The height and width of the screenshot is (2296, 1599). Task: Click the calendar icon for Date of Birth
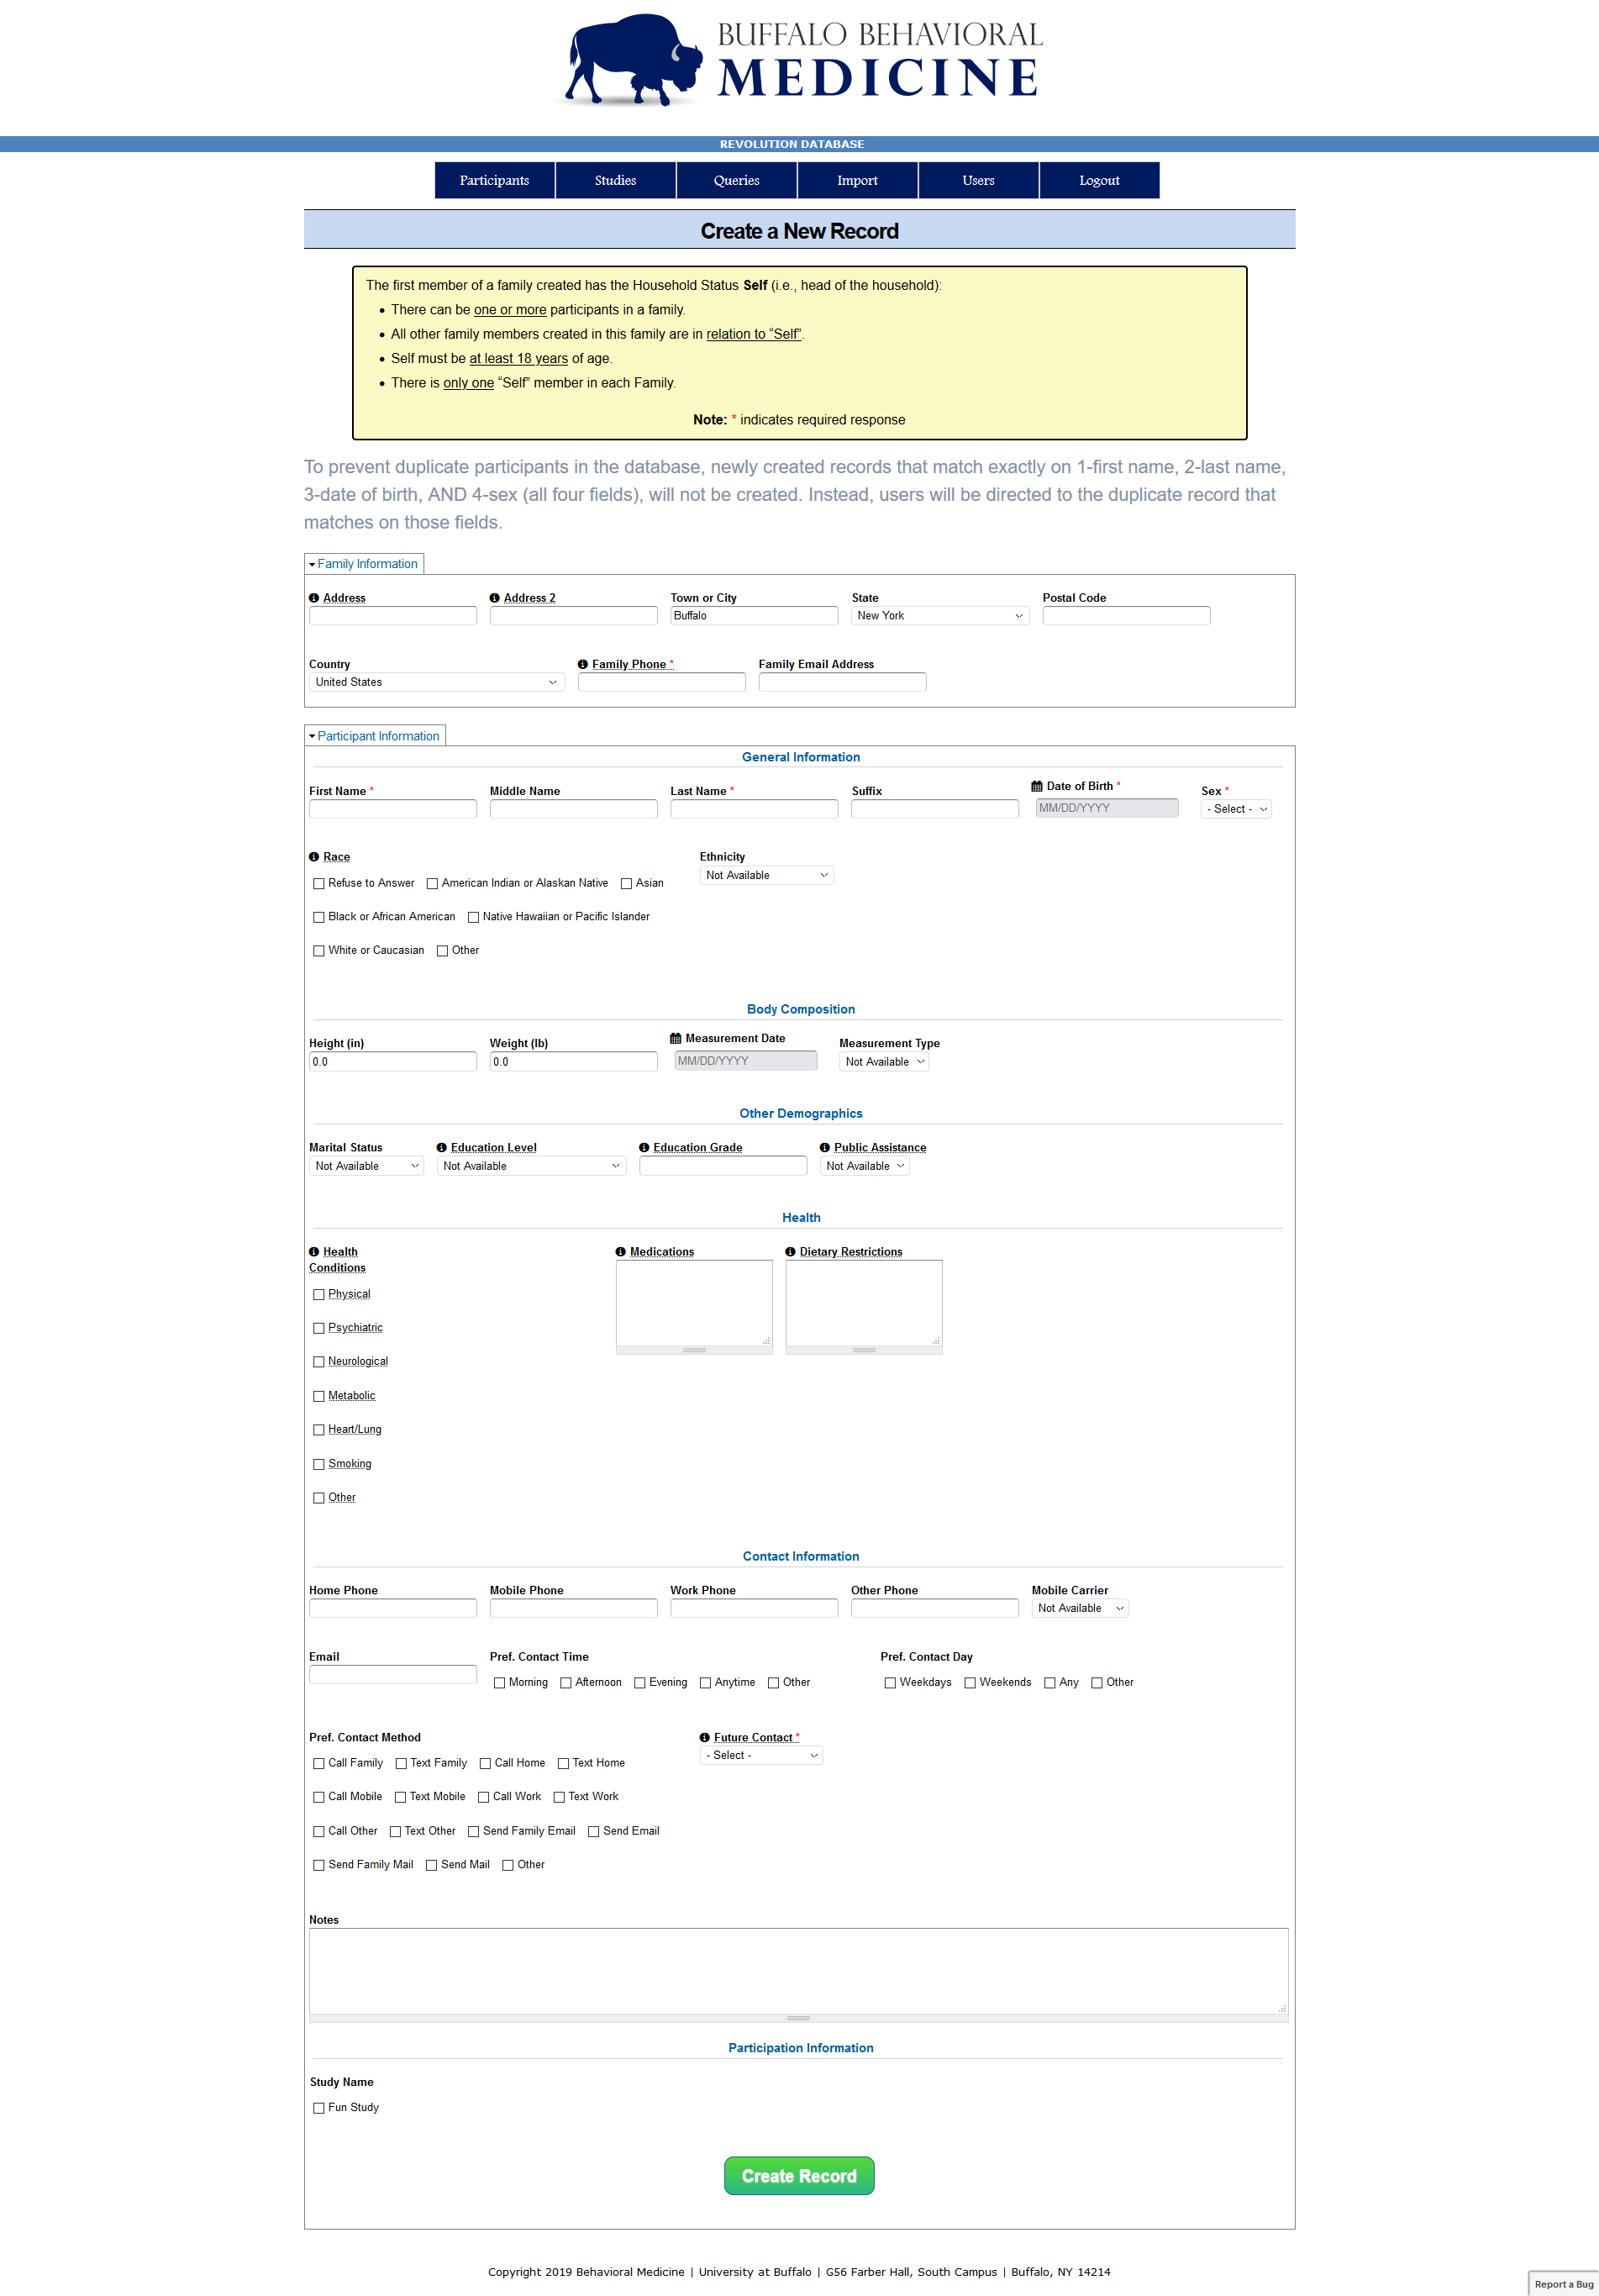click(1037, 786)
